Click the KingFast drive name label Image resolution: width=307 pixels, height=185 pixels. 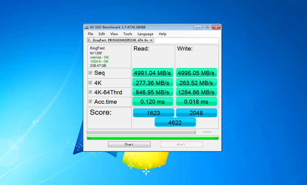[x=97, y=48]
